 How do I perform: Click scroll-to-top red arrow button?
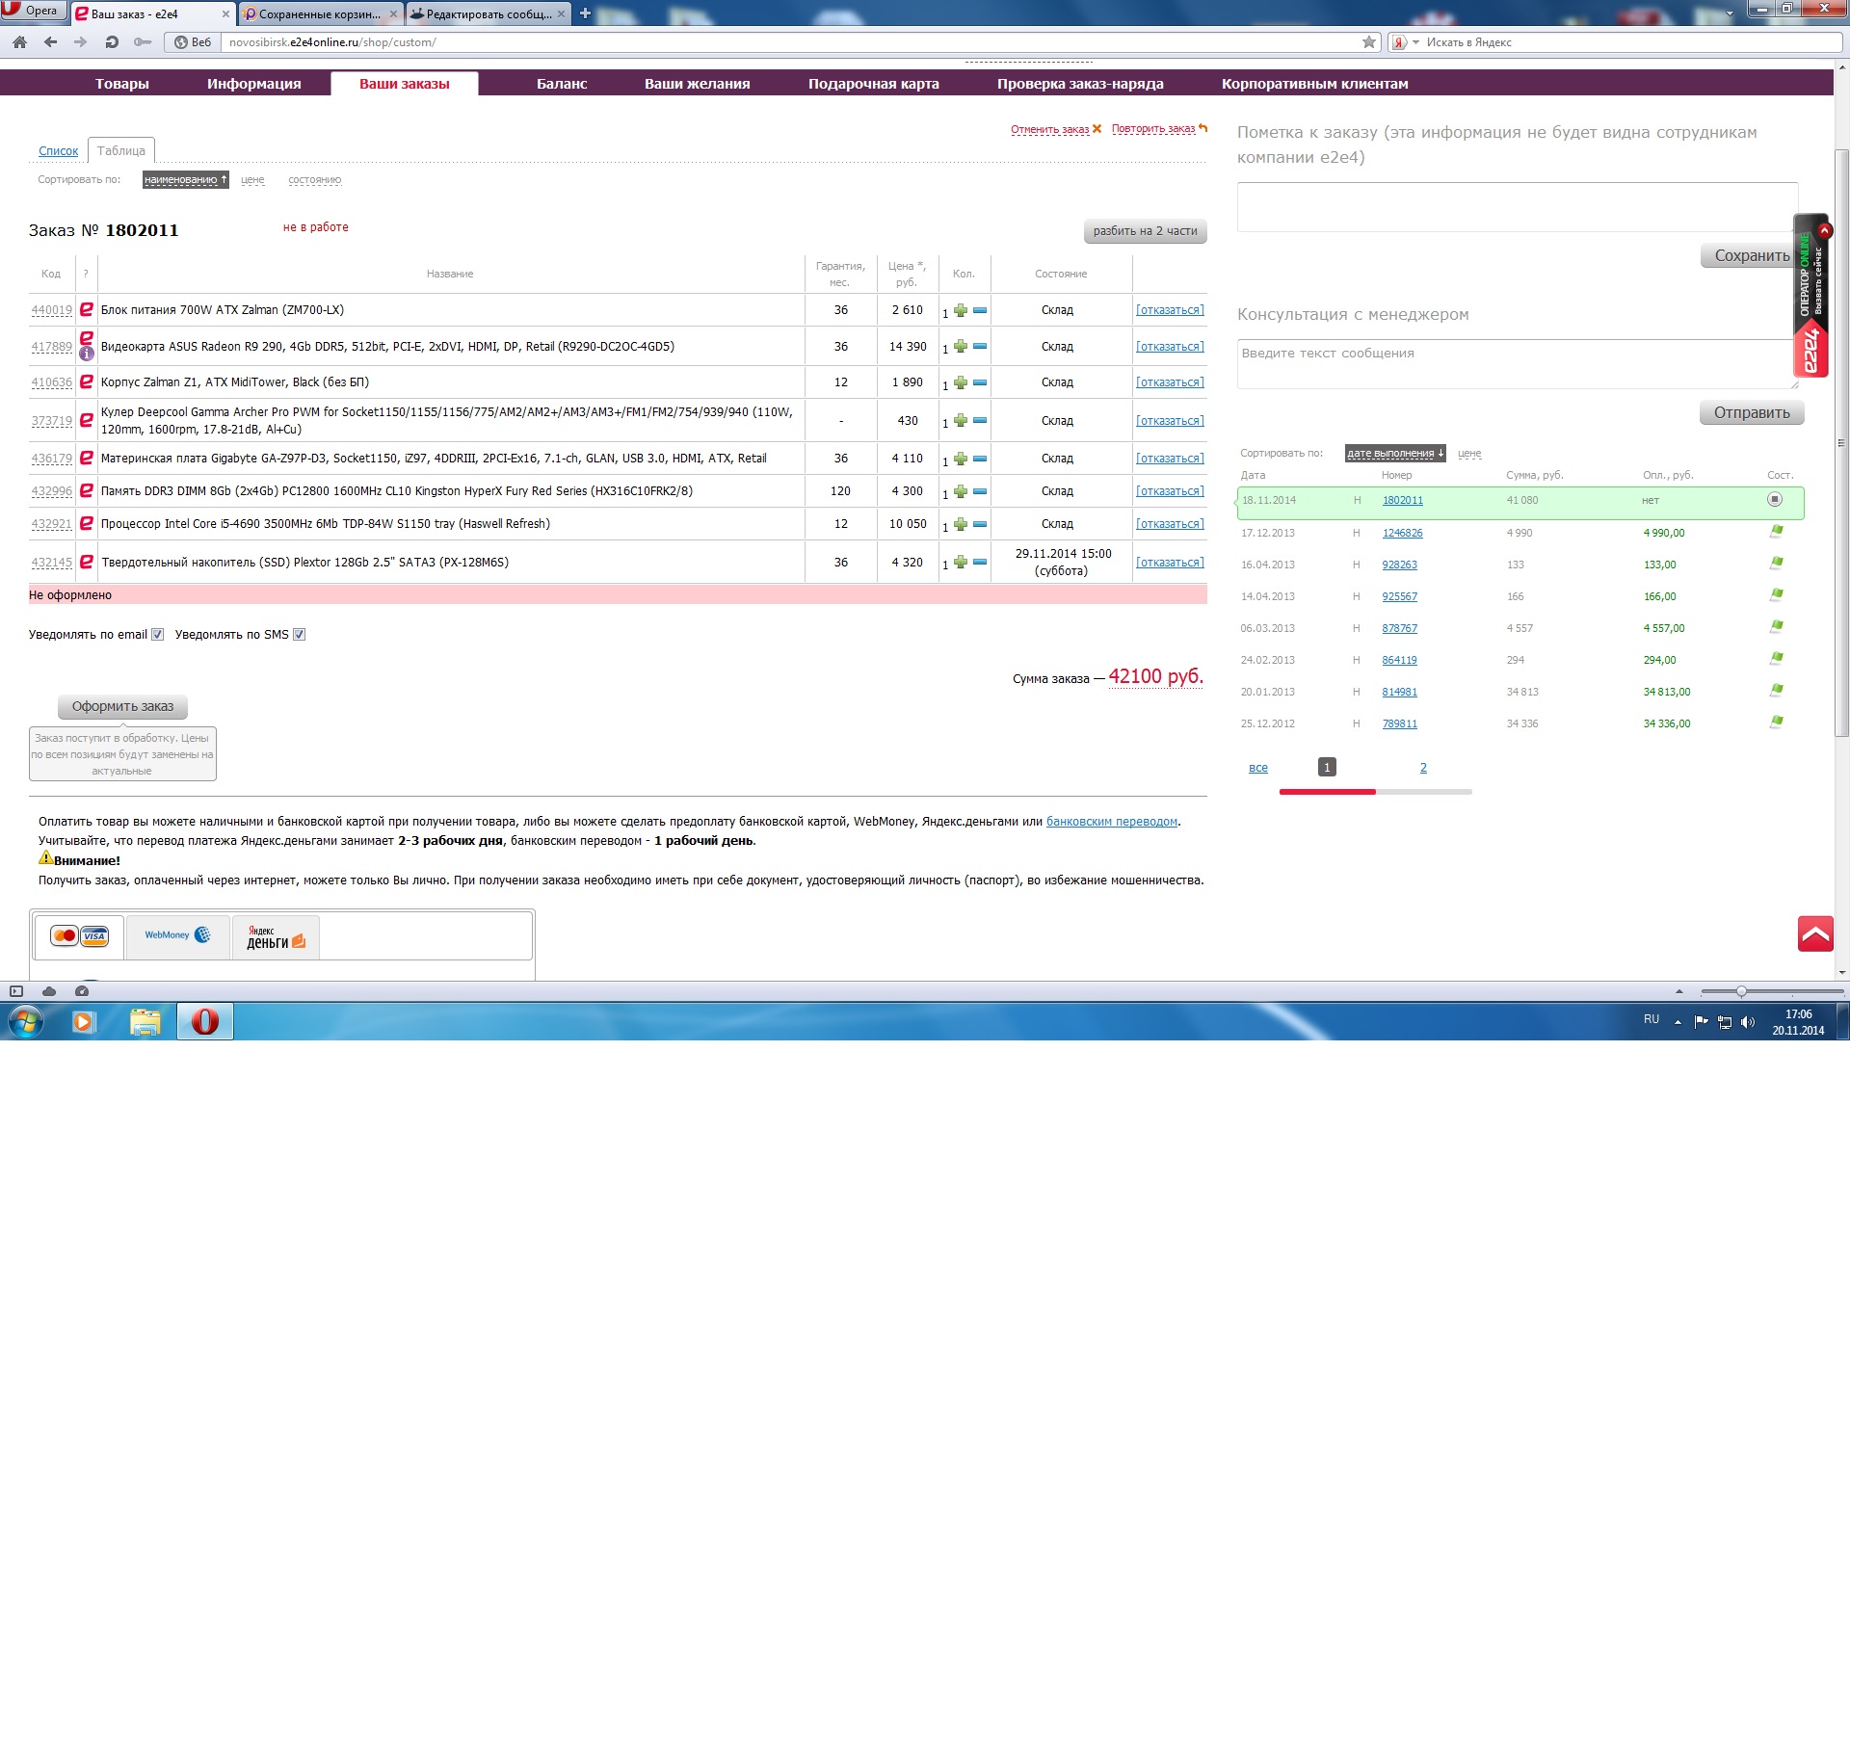pyautogui.click(x=1814, y=933)
